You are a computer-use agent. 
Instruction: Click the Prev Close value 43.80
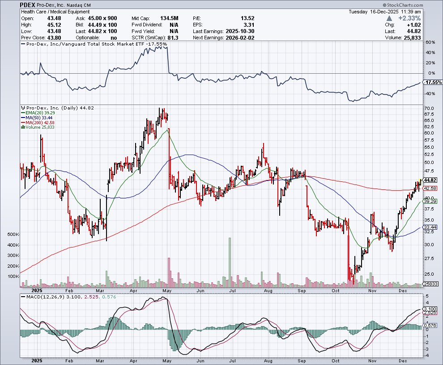[54, 38]
